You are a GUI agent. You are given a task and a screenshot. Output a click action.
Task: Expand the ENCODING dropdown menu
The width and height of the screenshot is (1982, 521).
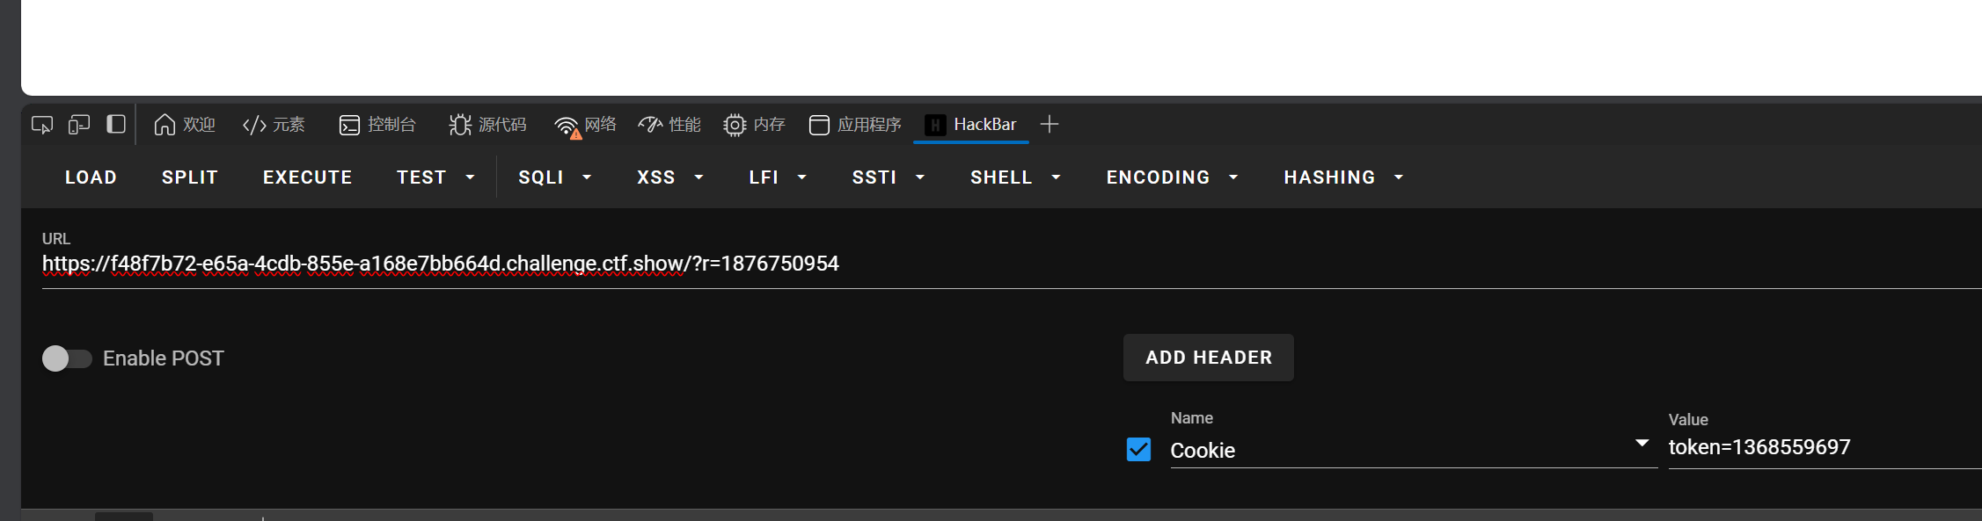click(1173, 177)
